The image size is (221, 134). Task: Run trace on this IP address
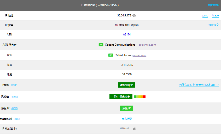216,16
